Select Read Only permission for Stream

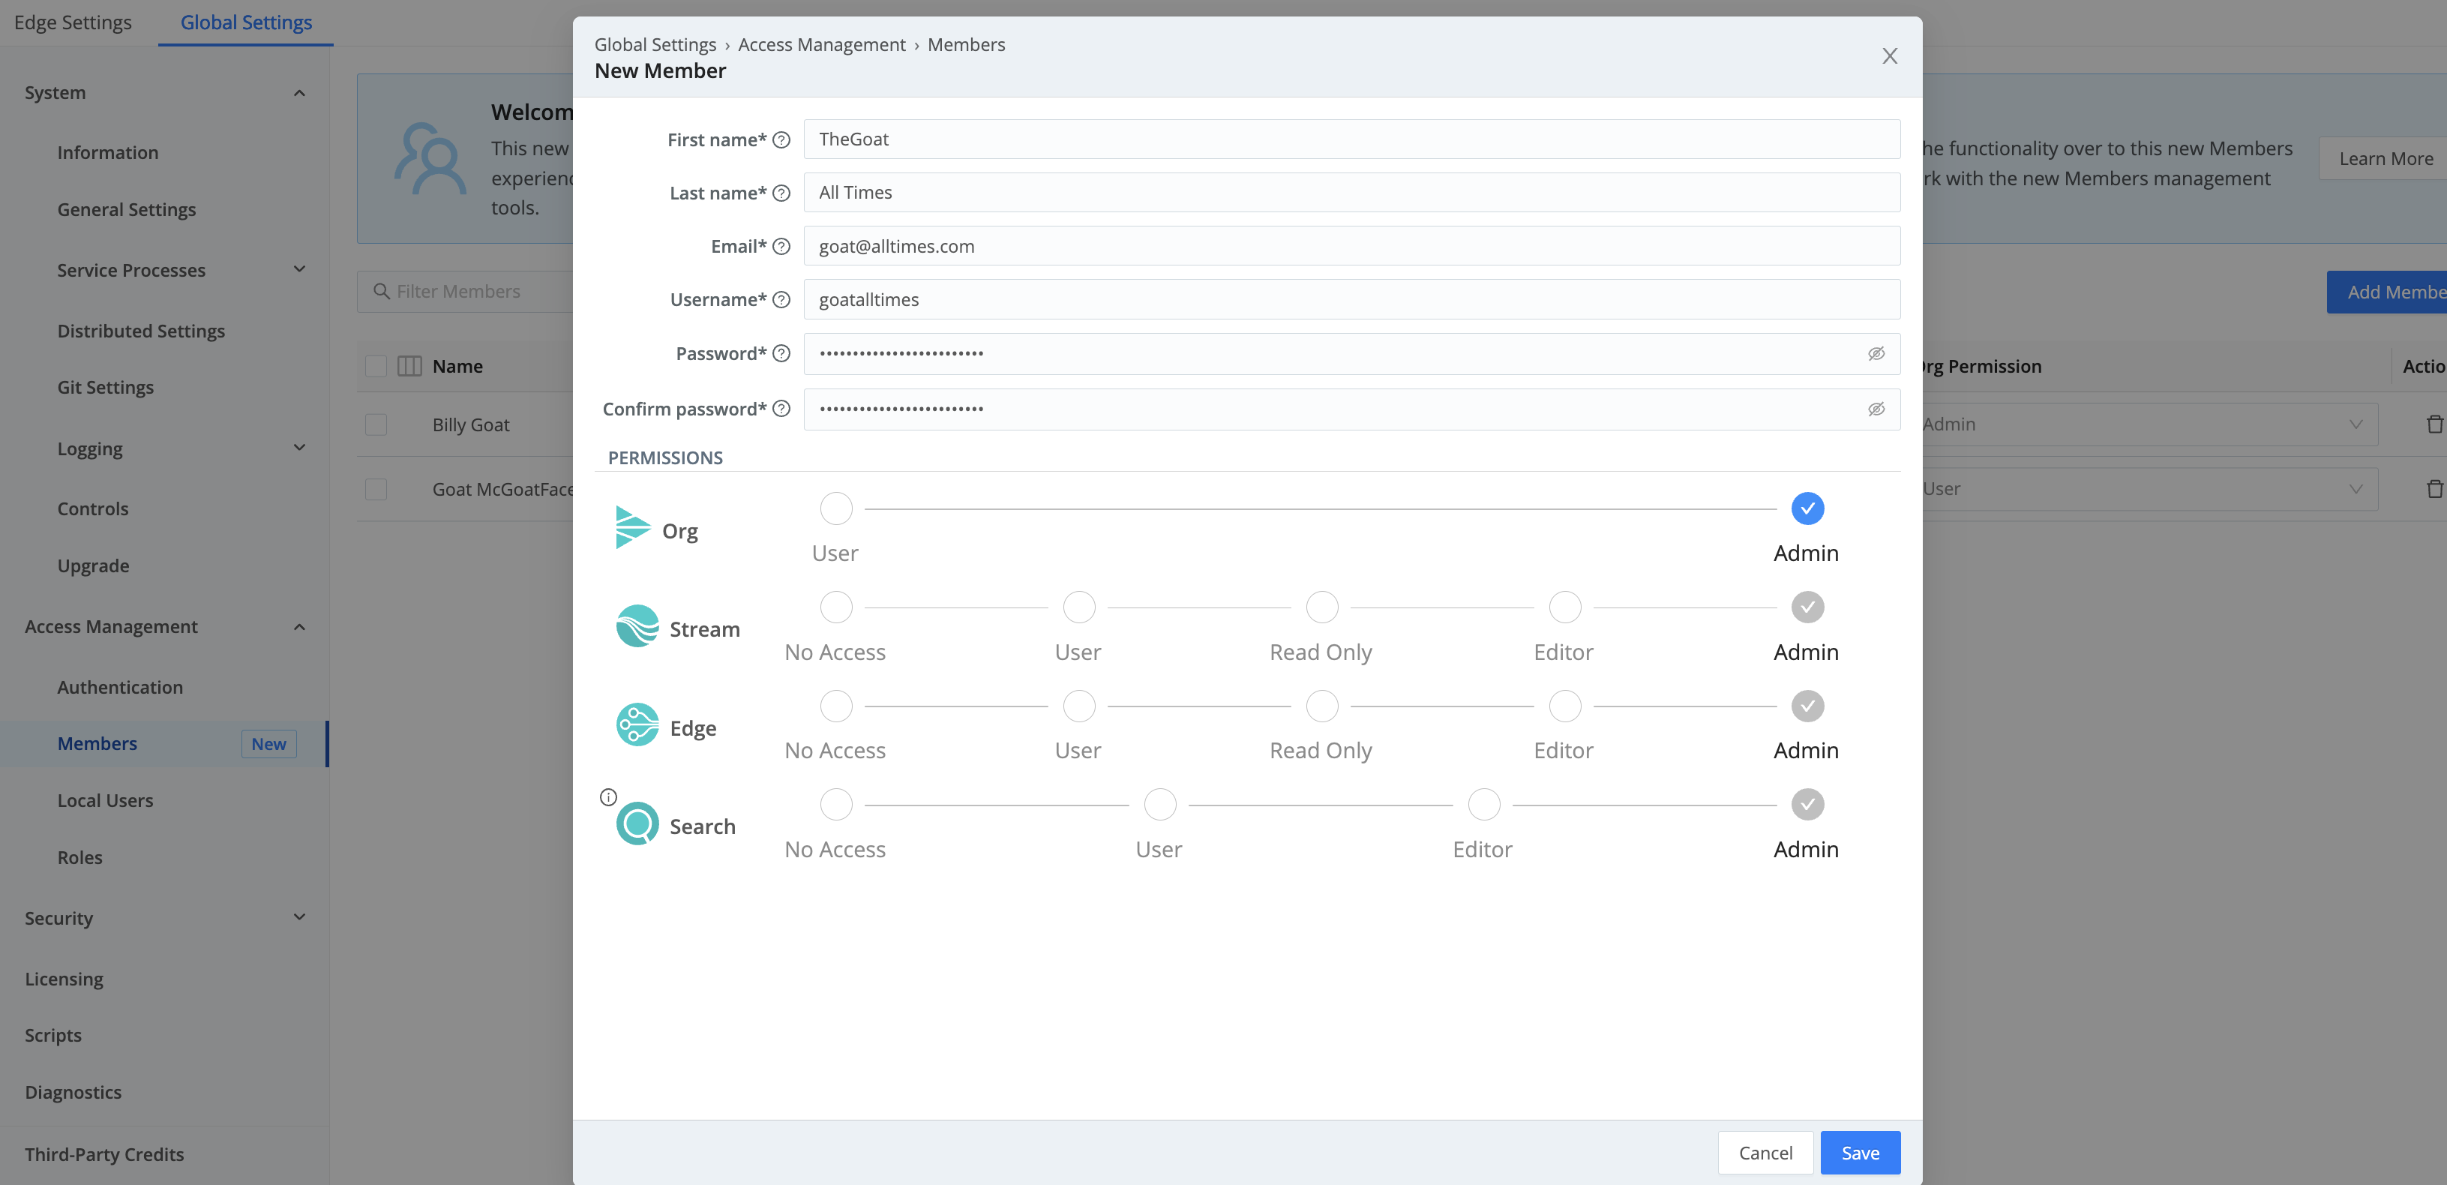point(1321,607)
